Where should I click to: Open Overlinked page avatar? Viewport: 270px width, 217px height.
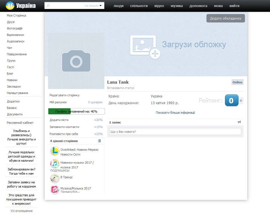point(55,151)
